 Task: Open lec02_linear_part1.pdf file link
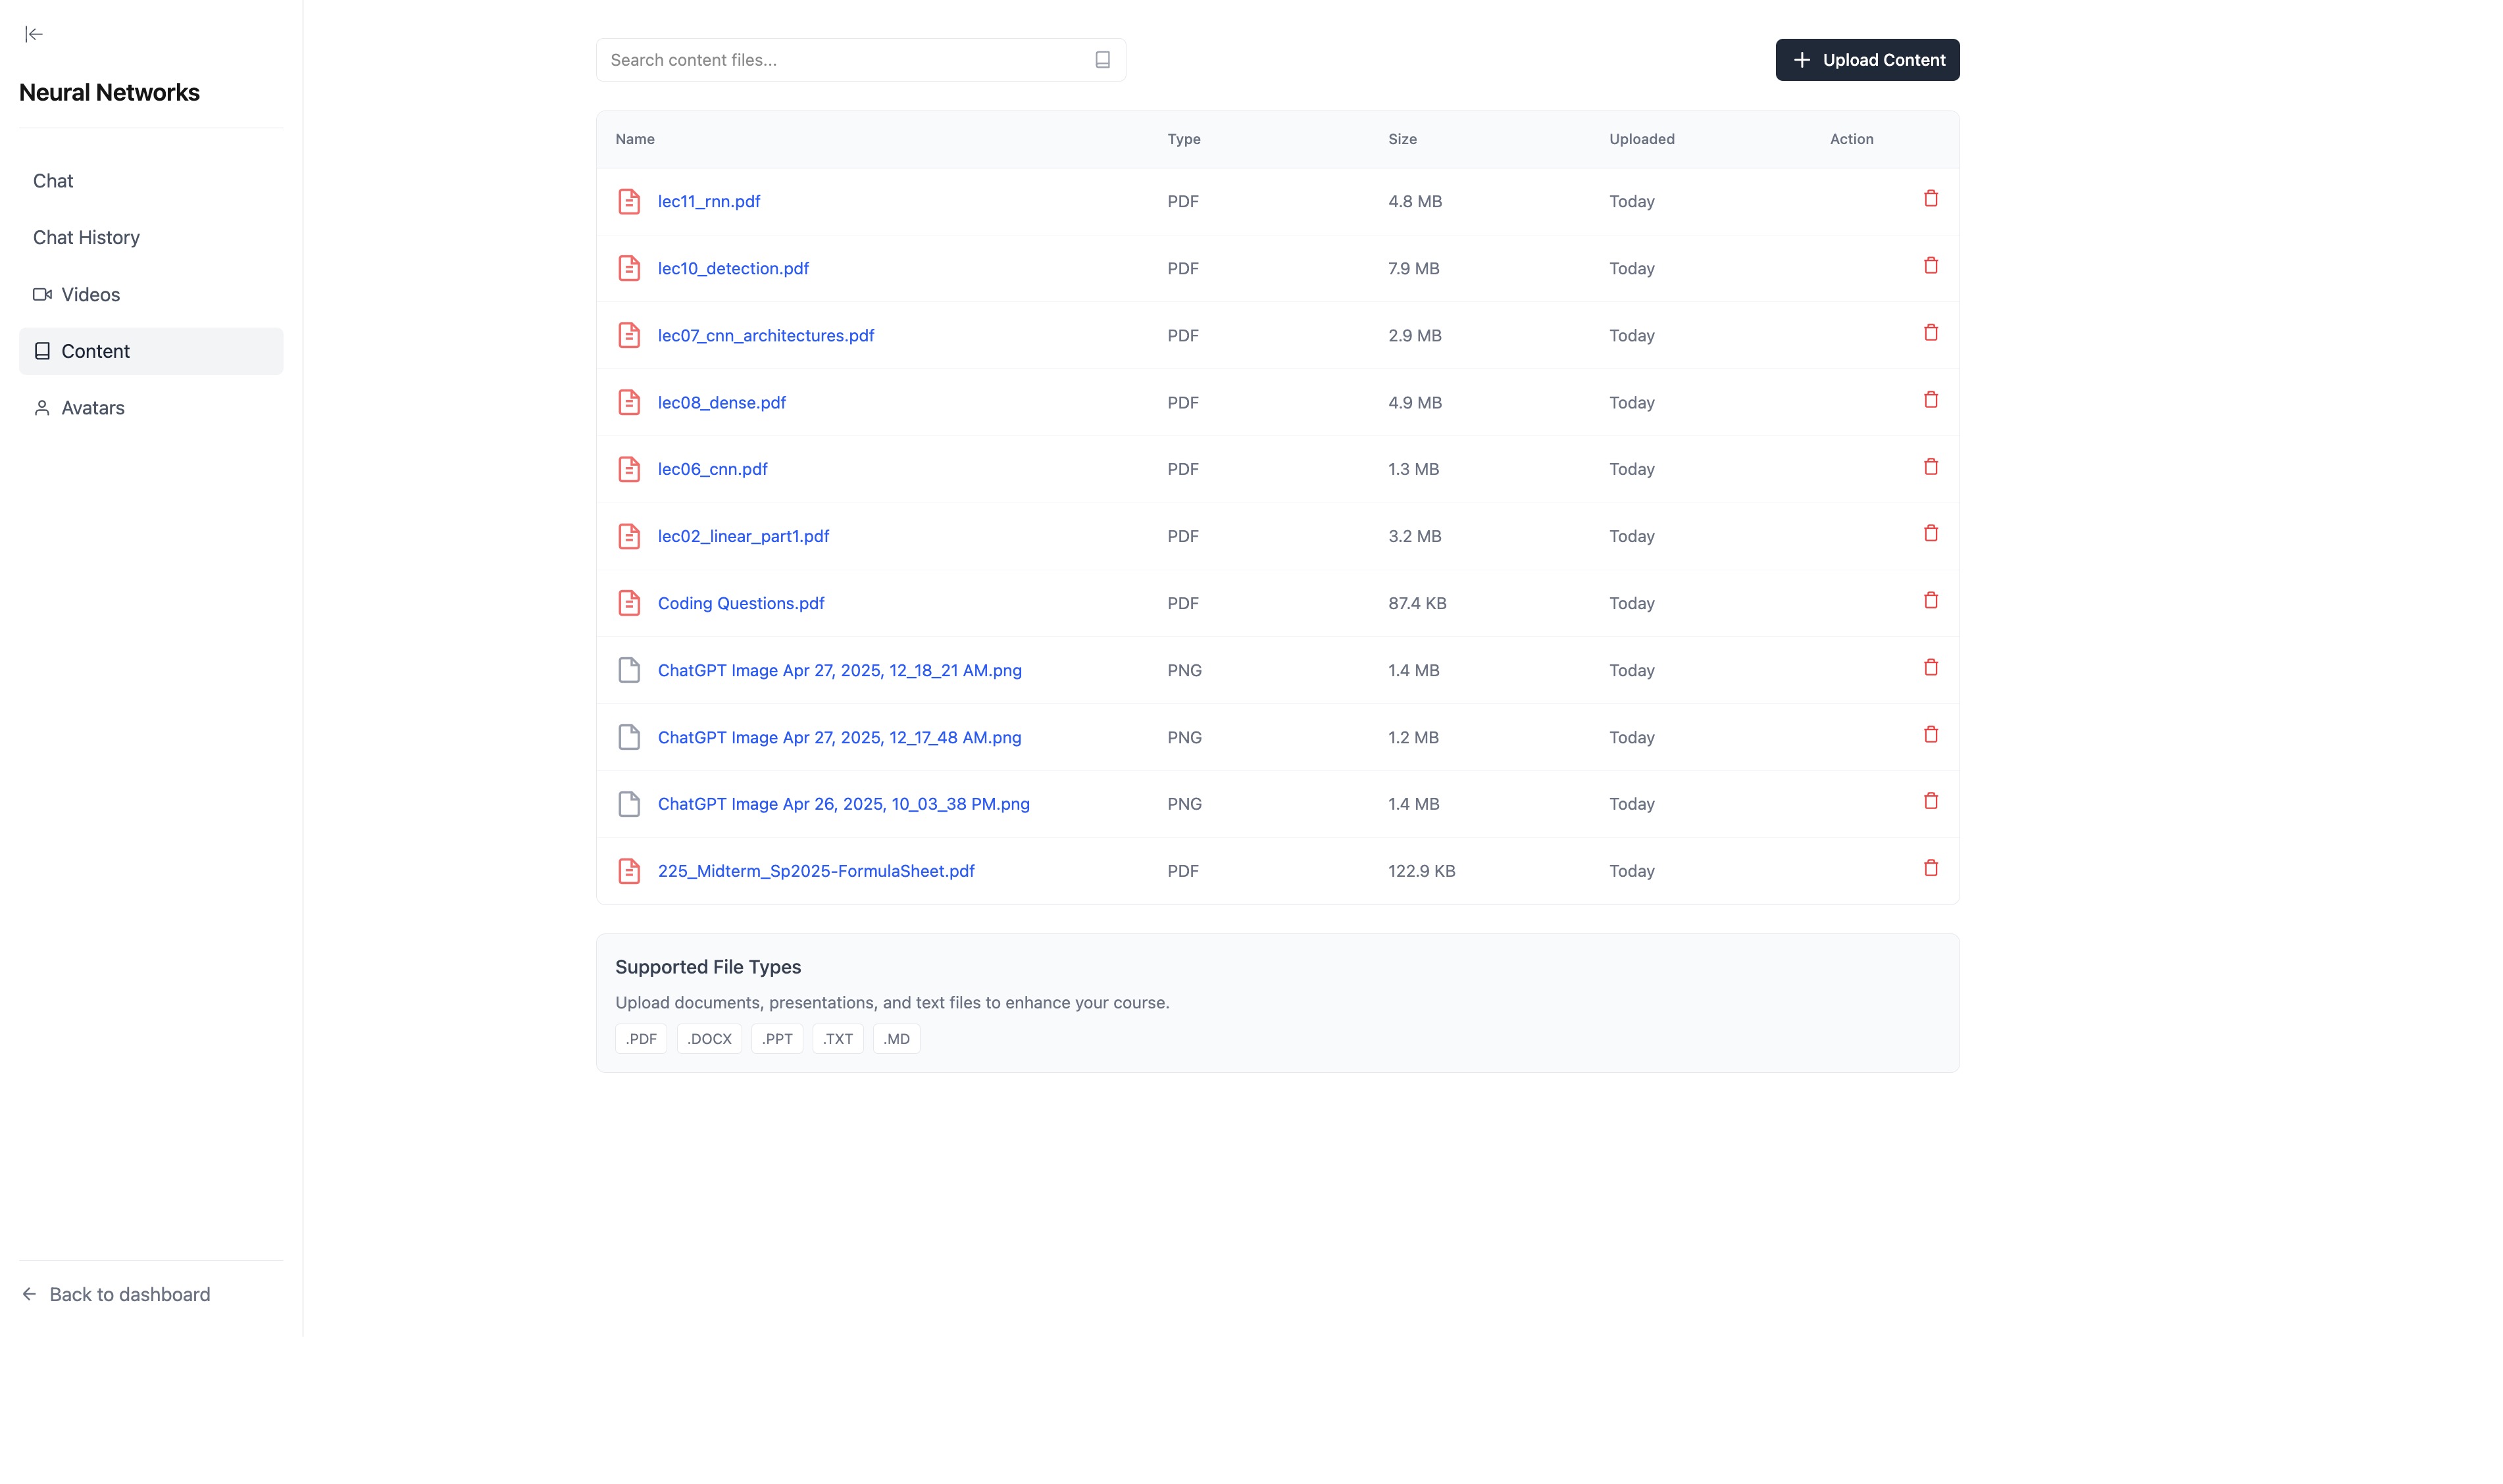click(x=743, y=536)
